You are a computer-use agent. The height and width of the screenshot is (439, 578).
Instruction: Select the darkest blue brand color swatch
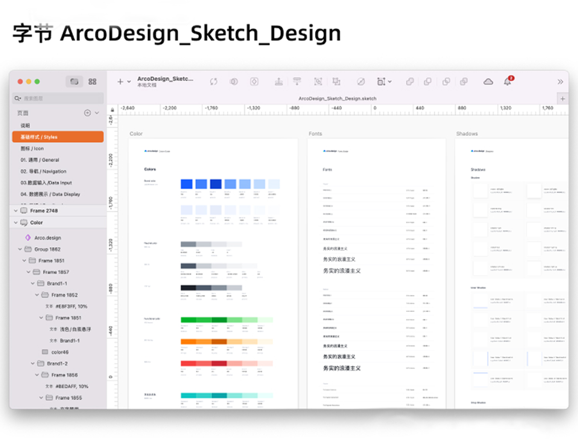pyautogui.click(x=216, y=184)
